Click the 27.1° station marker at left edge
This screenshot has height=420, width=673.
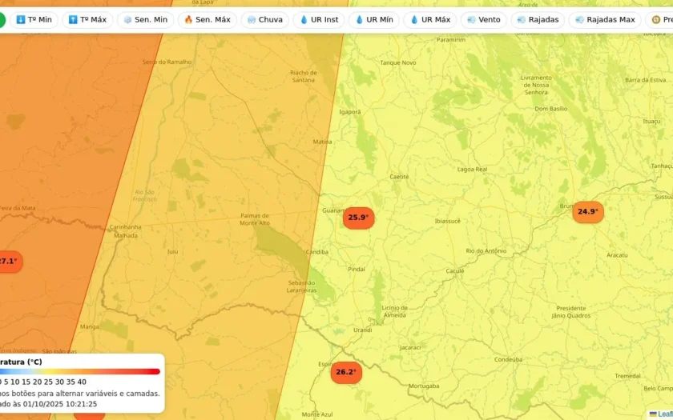pos(9,262)
